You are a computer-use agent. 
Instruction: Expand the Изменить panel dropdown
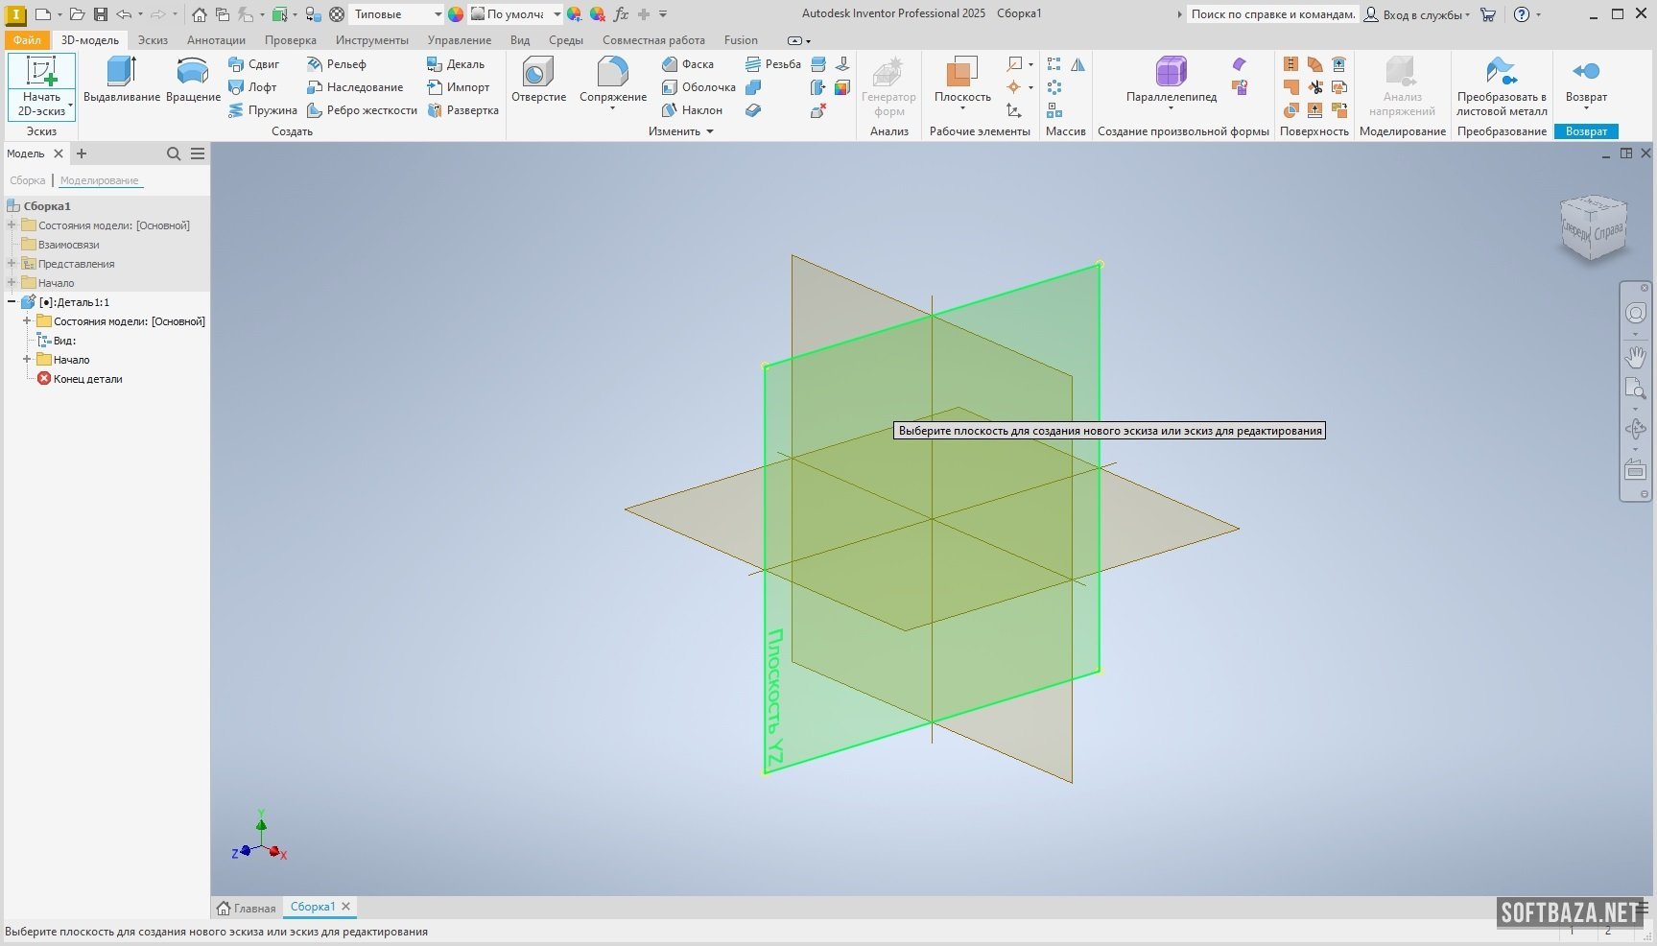pos(710,131)
